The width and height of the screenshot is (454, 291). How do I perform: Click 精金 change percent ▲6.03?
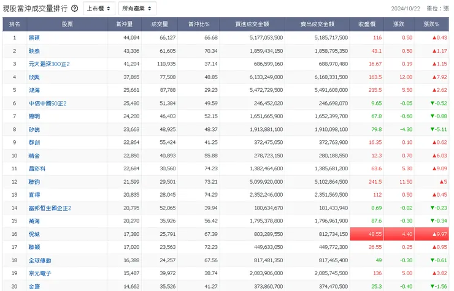439,156
